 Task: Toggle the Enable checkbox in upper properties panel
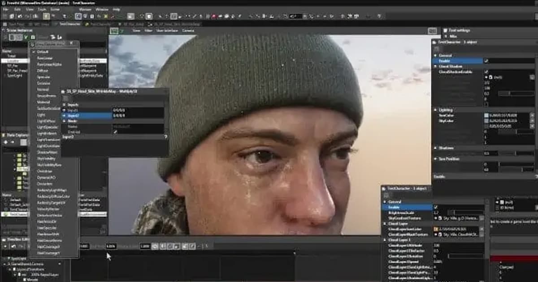pyautogui.click(x=486, y=60)
